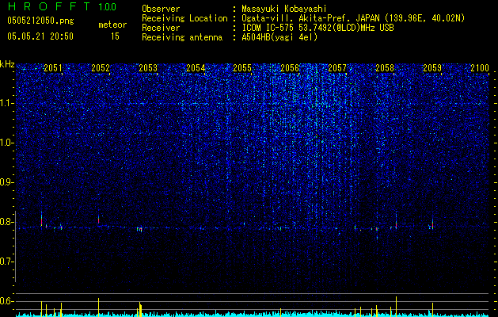The width and height of the screenshot is (498, 317).
Task: Click the Observer label
Action: pyautogui.click(x=161, y=9)
